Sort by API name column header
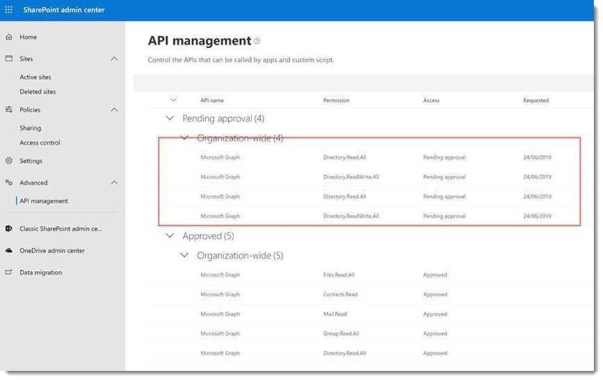This screenshot has width=603, height=380. pos(212,100)
